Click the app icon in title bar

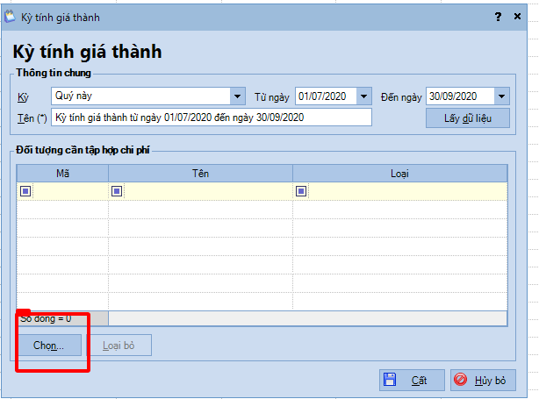[10, 16]
